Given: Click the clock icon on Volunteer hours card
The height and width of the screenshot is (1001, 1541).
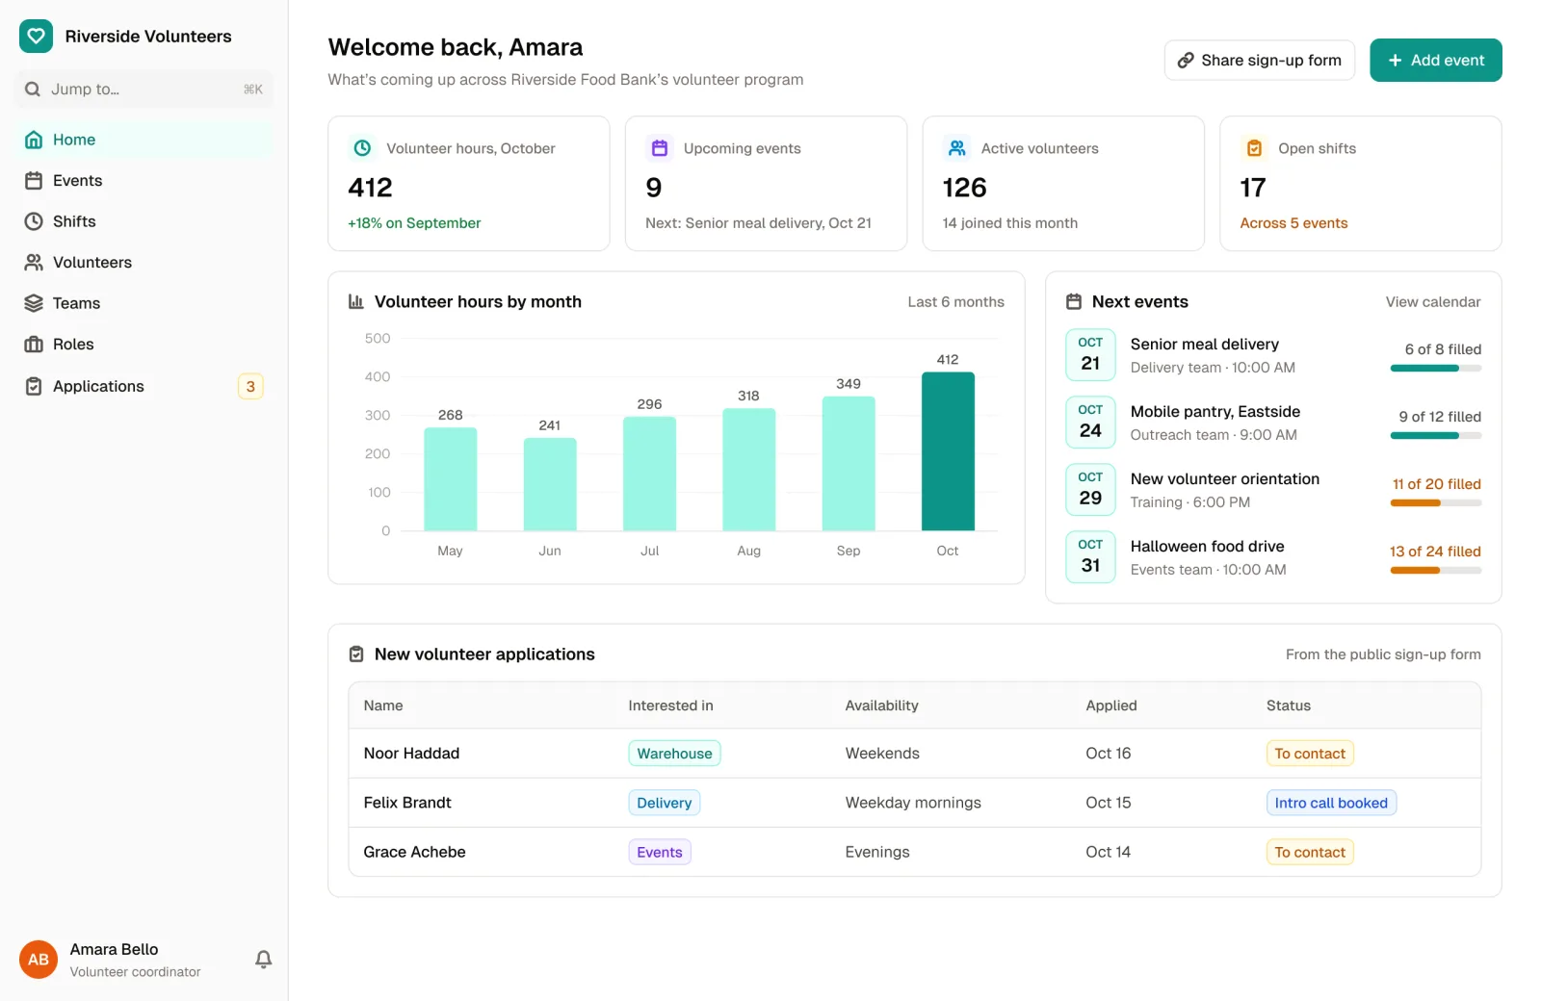Looking at the screenshot, I should (x=363, y=148).
